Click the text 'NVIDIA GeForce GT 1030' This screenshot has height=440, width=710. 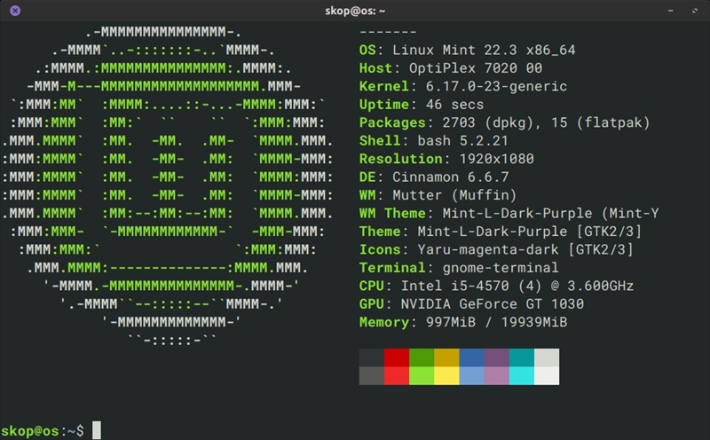click(493, 303)
